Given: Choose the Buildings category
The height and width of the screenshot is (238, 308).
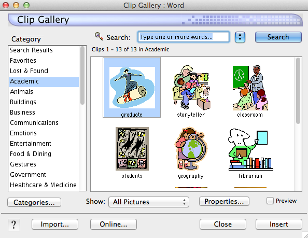Looking at the screenshot, I should tap(44, 102).
